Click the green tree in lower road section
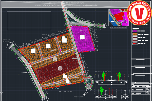Viewport: 152px width, 101px height. point(102,89)
